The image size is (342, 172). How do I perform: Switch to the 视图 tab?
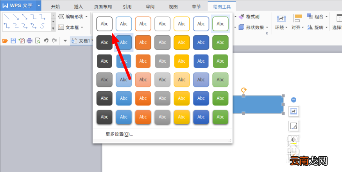[173, 7]
